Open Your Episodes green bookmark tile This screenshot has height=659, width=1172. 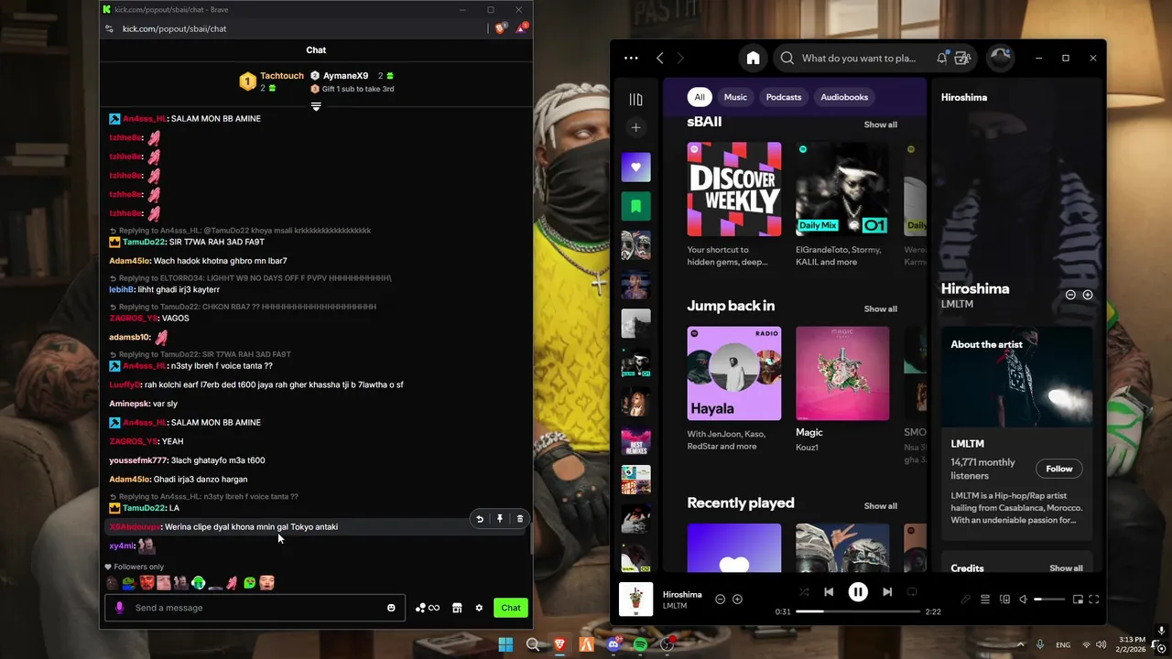635,206
